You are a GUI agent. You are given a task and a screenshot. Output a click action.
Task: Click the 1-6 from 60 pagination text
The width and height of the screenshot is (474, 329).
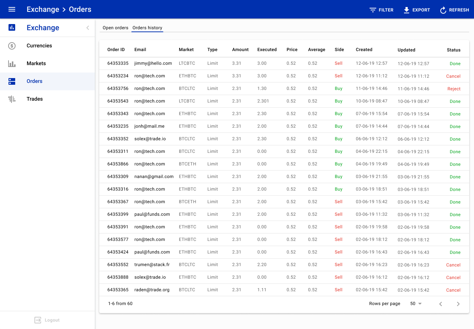click(x=120, y=303)
